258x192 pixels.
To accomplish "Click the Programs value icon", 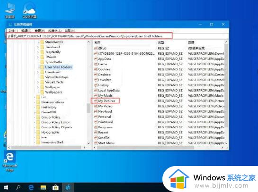I will coord(96,127).
